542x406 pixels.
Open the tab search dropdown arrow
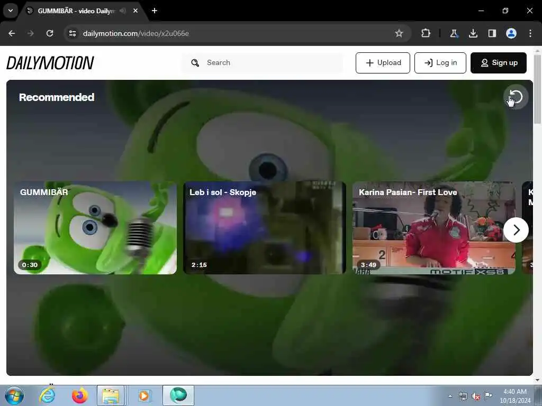[x=11, y=11]
